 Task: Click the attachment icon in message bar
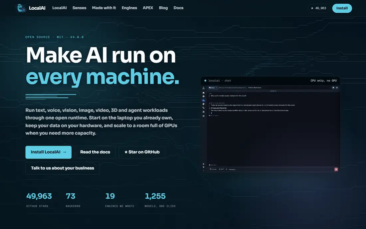point(226,169)
